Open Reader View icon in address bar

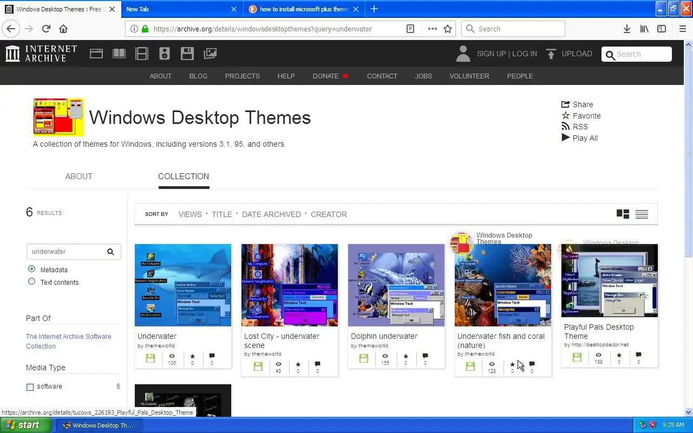click(x=410, y=29)
